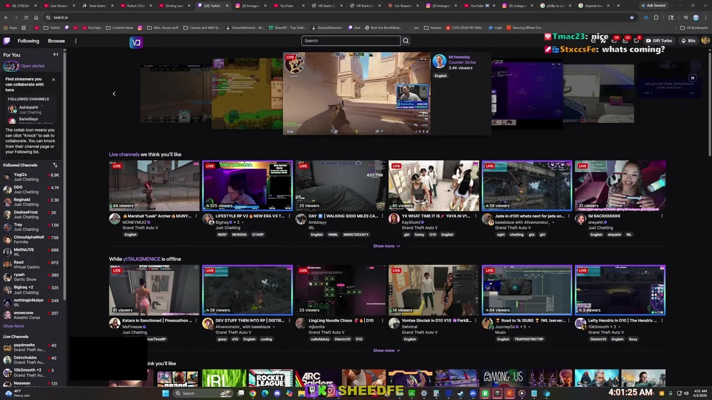Reload the twitch.tv page
The height and width of the screenshot is (400, 712).
coord(26,17)
